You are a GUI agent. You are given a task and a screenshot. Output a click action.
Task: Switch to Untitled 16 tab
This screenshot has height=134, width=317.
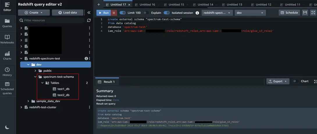[147, 4]
